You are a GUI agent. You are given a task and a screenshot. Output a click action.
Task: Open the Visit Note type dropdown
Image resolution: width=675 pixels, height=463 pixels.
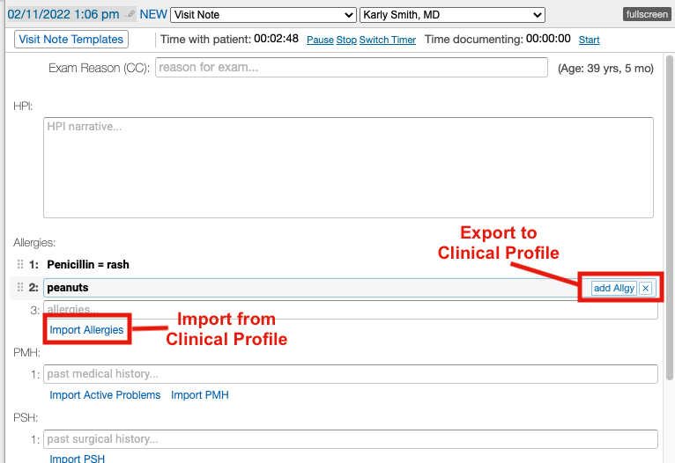(x=263, y=15)
